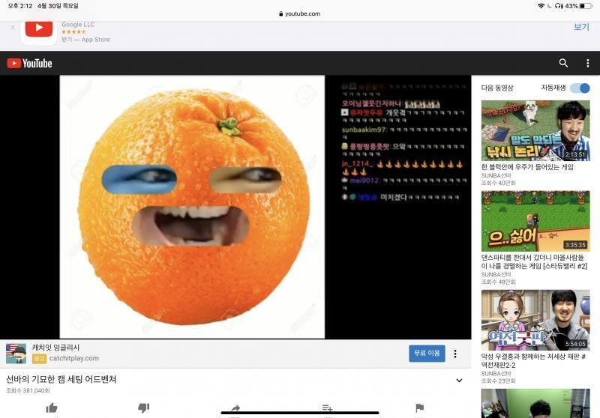Open video titled 한 블럭안에 우주가 들어있는 게임
The width and height of the screenshot is (600, 418).
[527, 167]
